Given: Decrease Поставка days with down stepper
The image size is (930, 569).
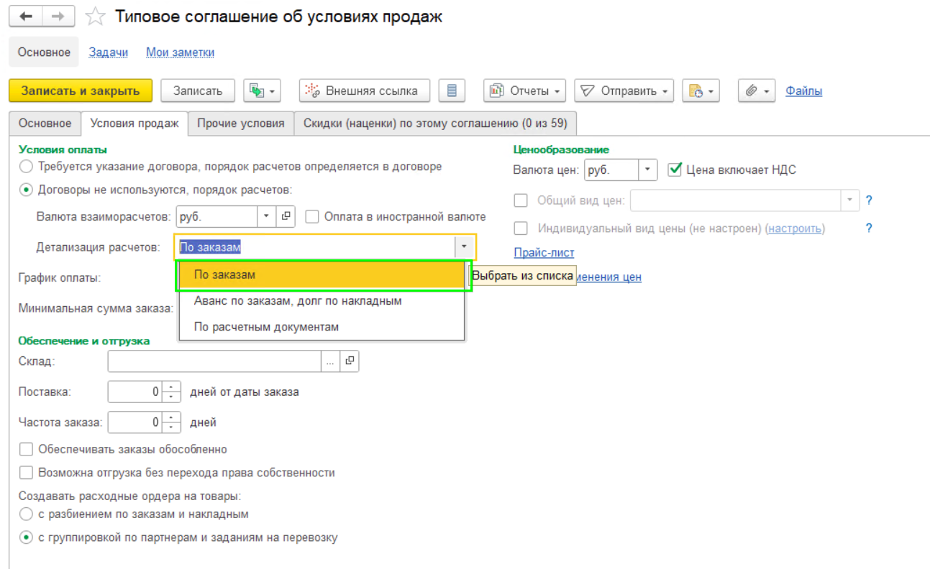Looking at the screenshot, I should (x=171, y=397).
